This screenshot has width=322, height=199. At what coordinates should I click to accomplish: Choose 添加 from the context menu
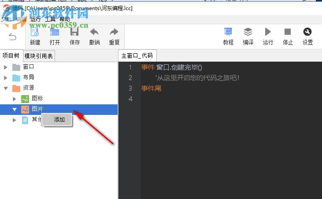pyautogui.click(x=57, y=120)
